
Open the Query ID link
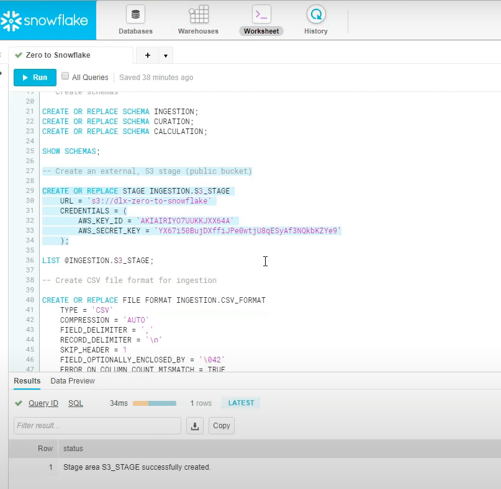43,403
